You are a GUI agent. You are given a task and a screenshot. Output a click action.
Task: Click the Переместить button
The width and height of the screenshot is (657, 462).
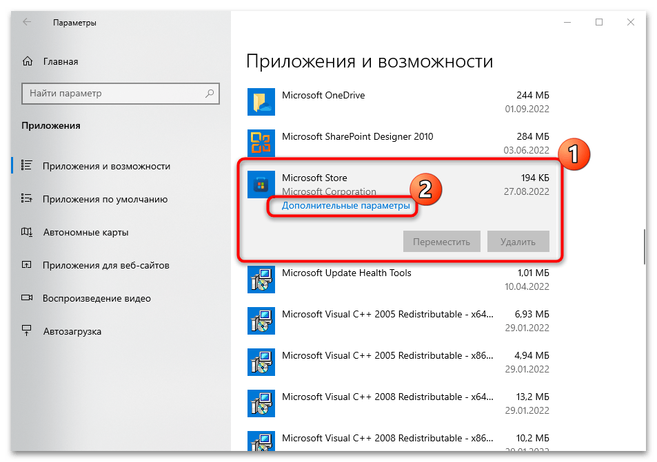pos(442,242)
